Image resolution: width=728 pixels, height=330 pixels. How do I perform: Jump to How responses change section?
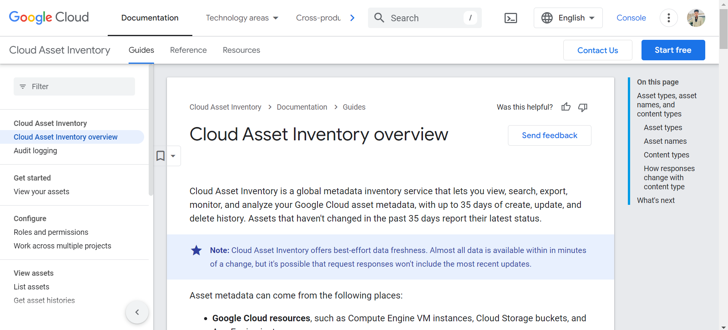669,178
